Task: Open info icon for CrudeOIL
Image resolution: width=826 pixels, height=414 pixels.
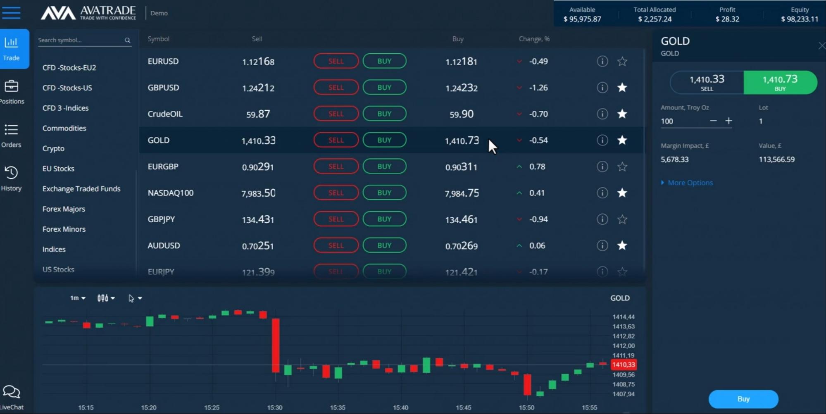Action: point(602,114)
